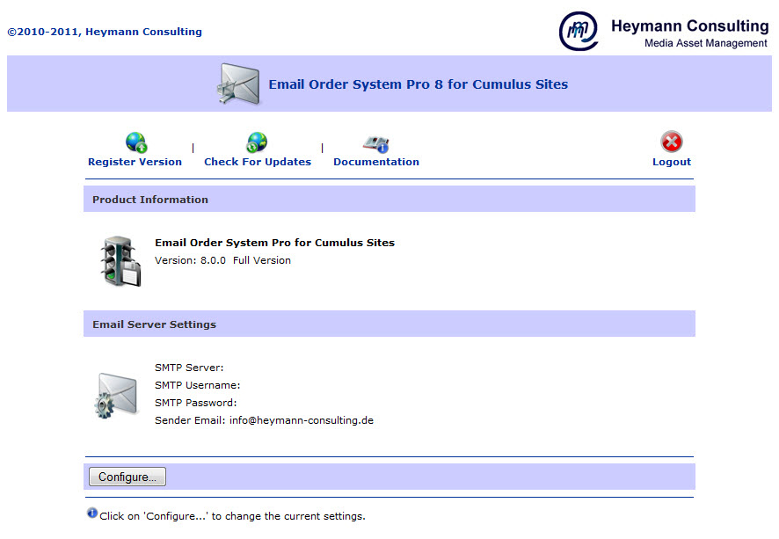Open the Register Version link
The height and width of the screenshot is (539, 779).
coord(135,162)
